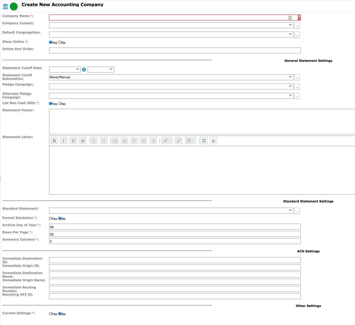Click into the Statement Footer text area

click(202, 122)
